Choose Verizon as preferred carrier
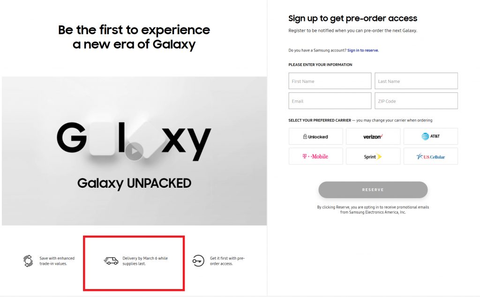The image size is (480, 297). pos(373,136)
